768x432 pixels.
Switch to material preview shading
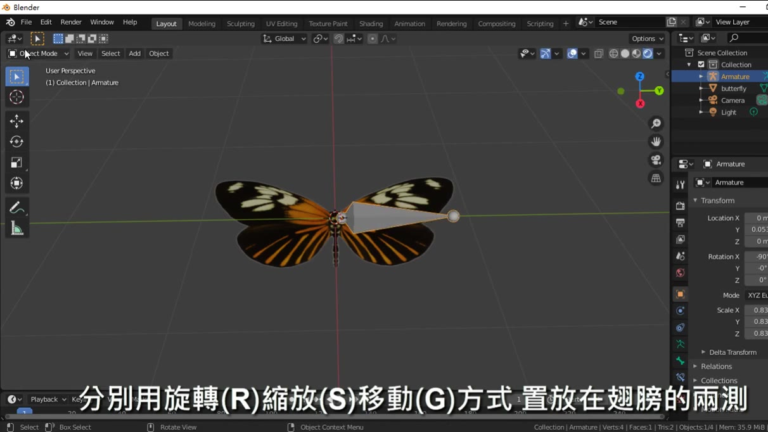click(636, 54)
